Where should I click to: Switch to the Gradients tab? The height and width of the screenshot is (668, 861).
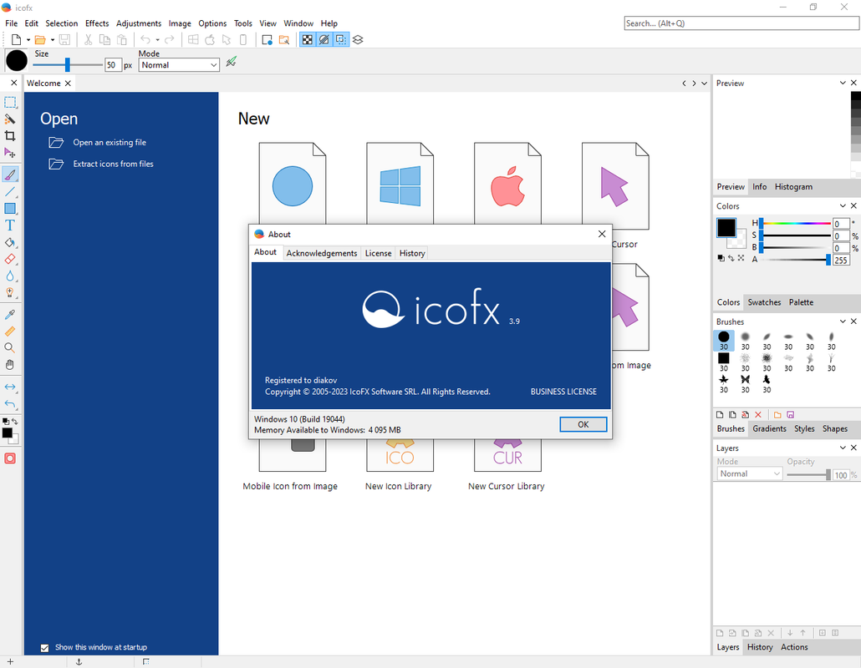tap(769, 429)
